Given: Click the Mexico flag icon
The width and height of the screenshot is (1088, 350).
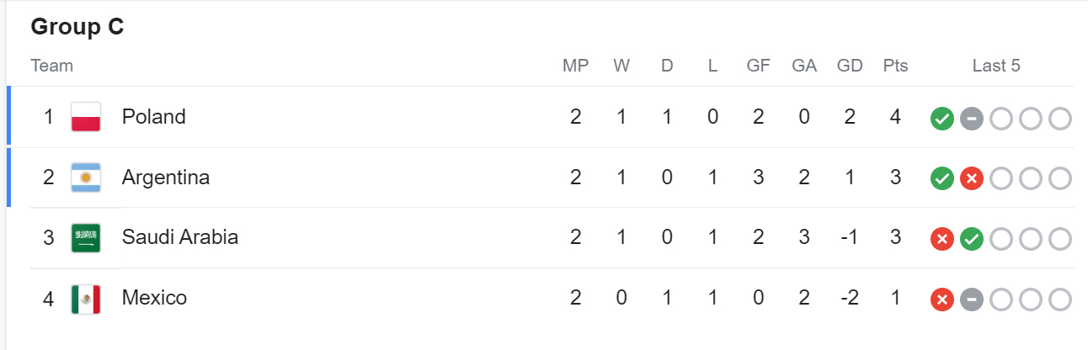Looking at the screenshot, I should pyautogui.click(x=86, y=299).
